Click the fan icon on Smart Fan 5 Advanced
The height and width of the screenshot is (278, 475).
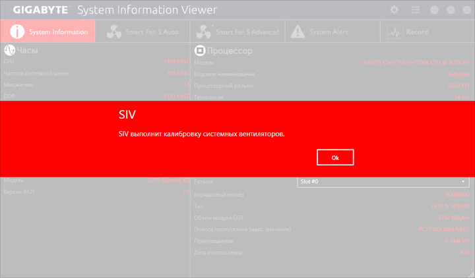pos(204,32)
